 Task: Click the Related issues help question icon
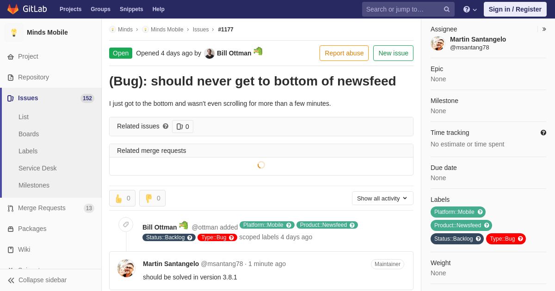[166, 126]
